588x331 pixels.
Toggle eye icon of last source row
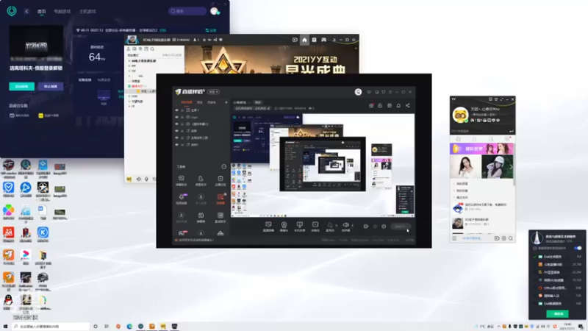click(176, 144)
